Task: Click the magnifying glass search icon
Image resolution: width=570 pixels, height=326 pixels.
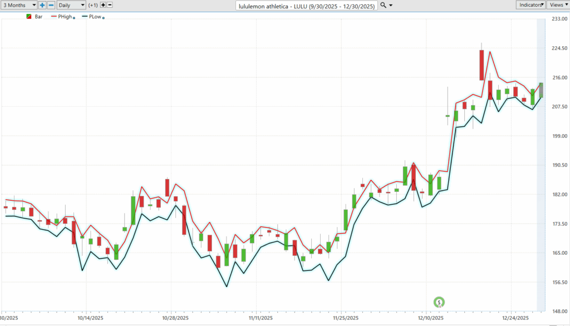Action: 384,5
